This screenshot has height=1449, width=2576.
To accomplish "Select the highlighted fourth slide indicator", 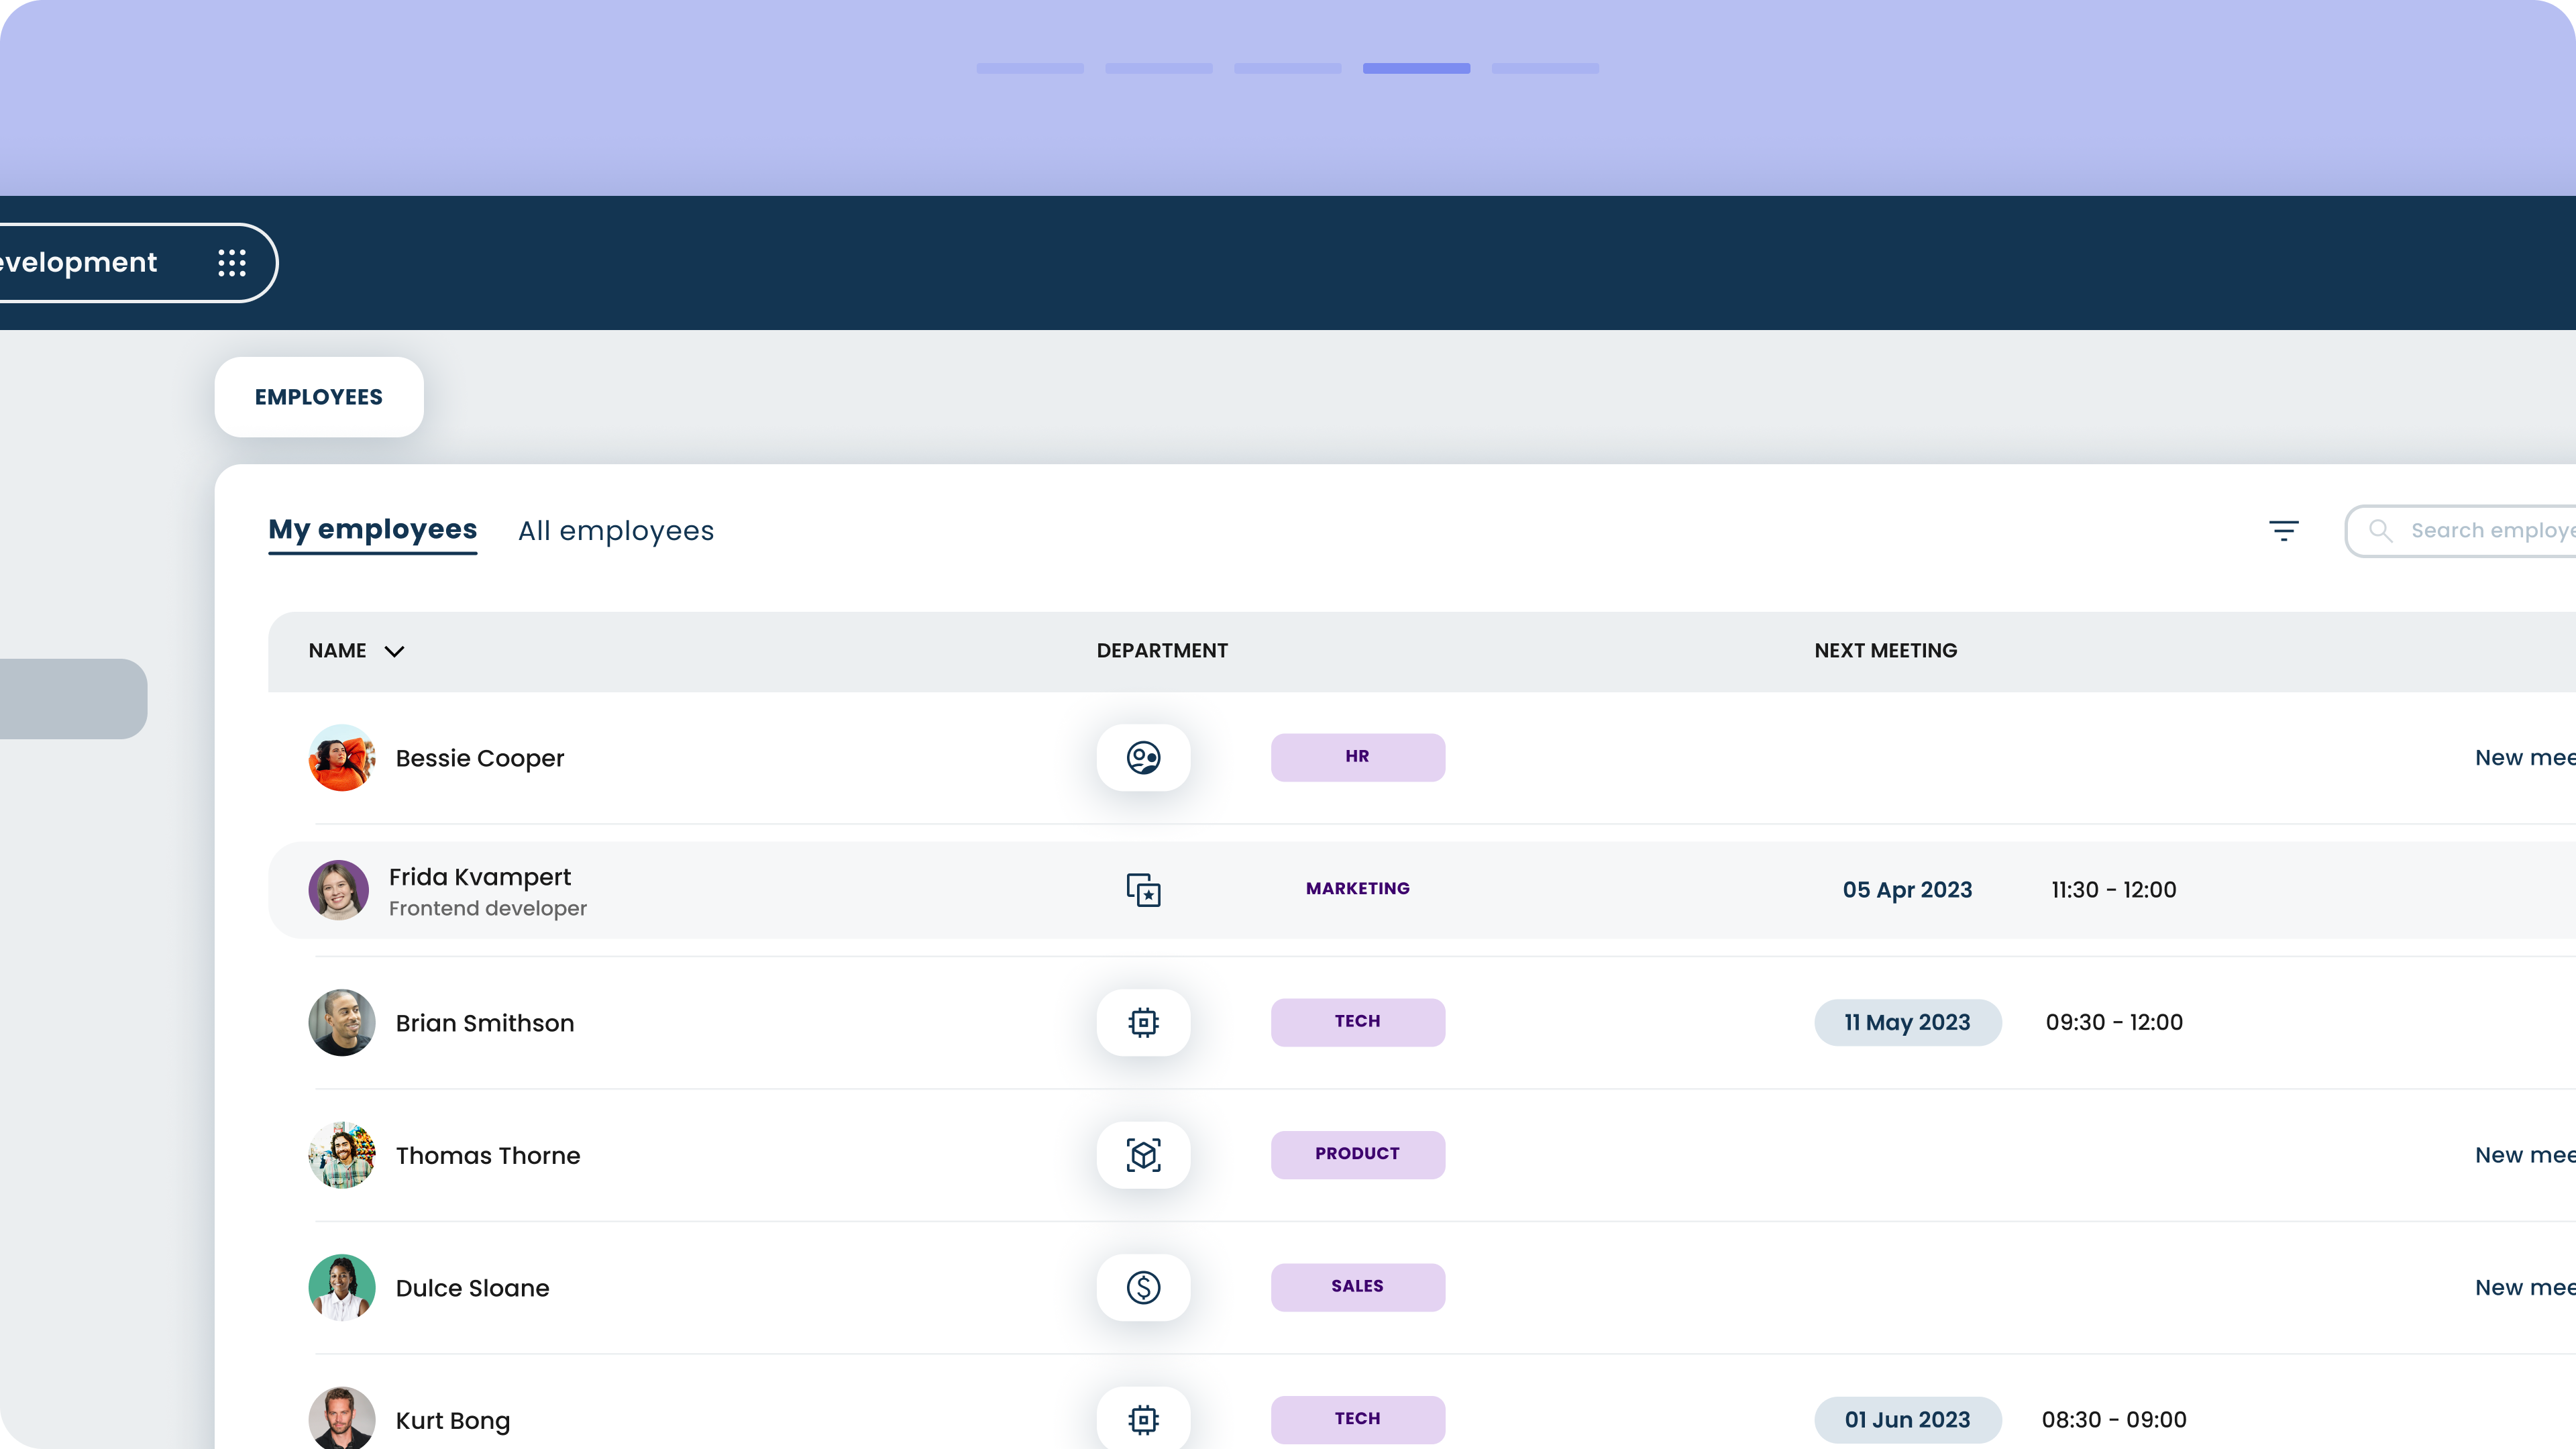I will tap(1416, 68).
